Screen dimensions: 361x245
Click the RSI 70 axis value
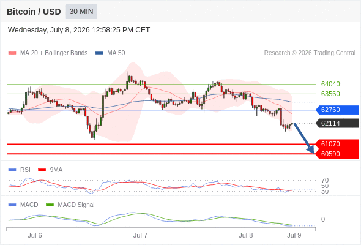point(325,180)
